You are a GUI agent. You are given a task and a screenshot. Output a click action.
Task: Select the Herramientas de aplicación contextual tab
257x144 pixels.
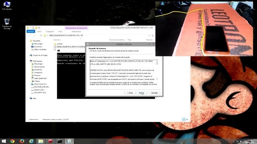[76, 28]
